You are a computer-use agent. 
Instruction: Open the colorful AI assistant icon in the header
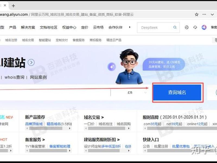(x=204, y=27)
